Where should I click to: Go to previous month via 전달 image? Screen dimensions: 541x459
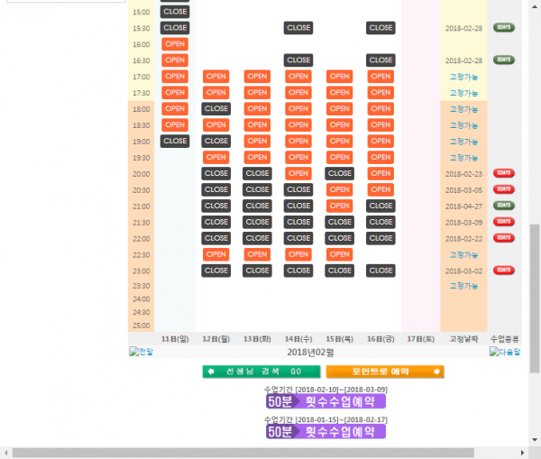[x=142, y=352]
